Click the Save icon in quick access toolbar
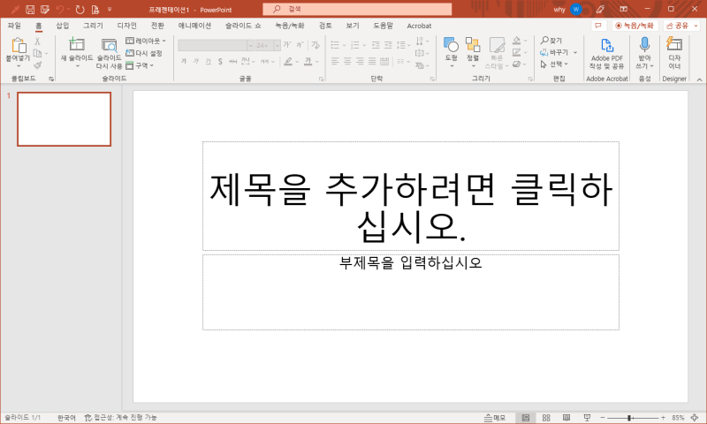This screenshot has width=707, height=424. coord(30,10)
